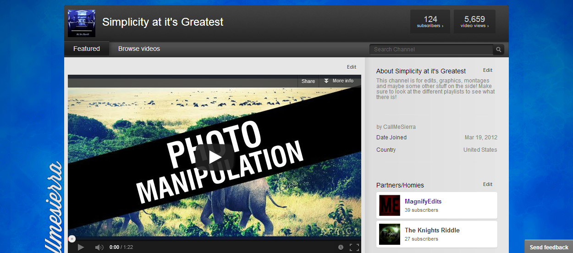This screenshot has width=573, height=253.
Task: Click the video progress bar handle
Action: pyautogui.click(x=72, y=239)
